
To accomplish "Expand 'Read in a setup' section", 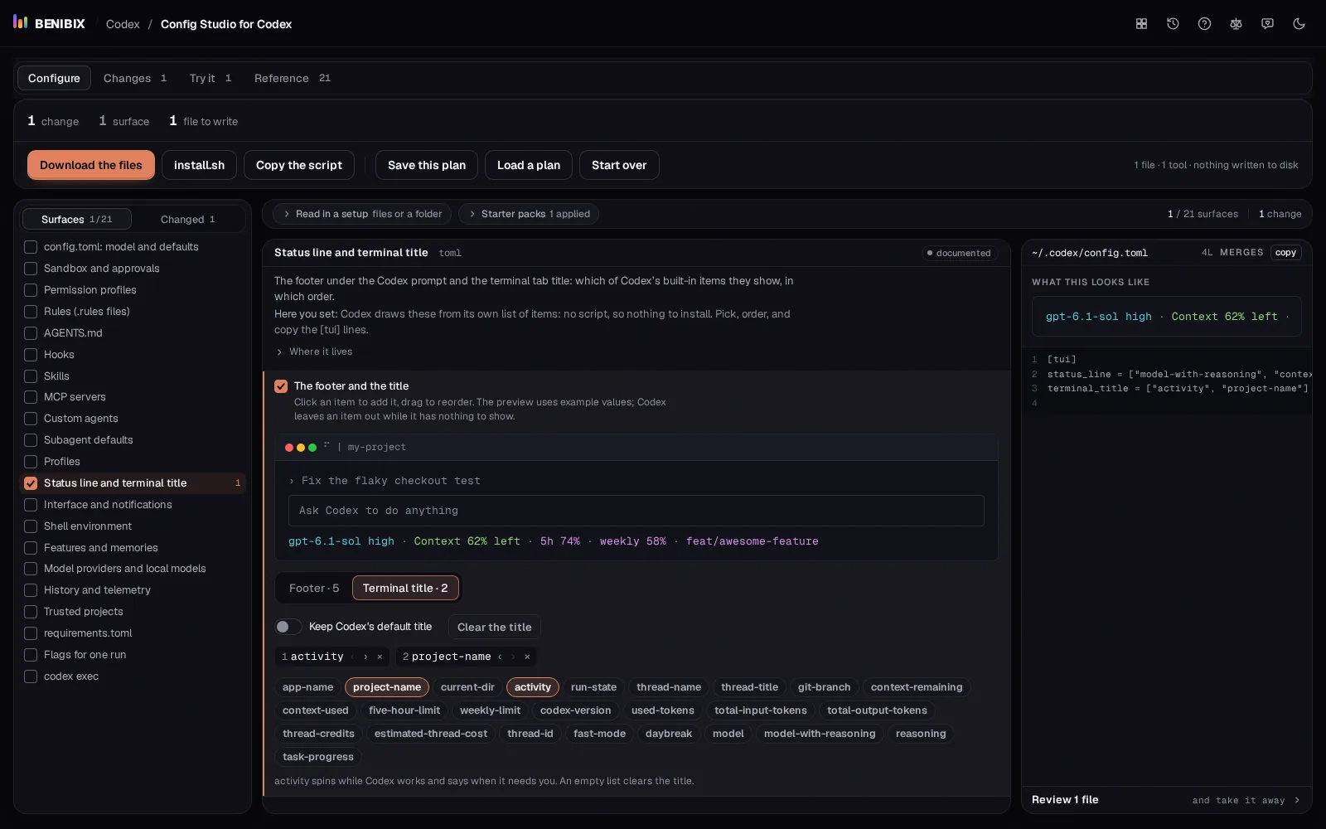I will [362, 214].
